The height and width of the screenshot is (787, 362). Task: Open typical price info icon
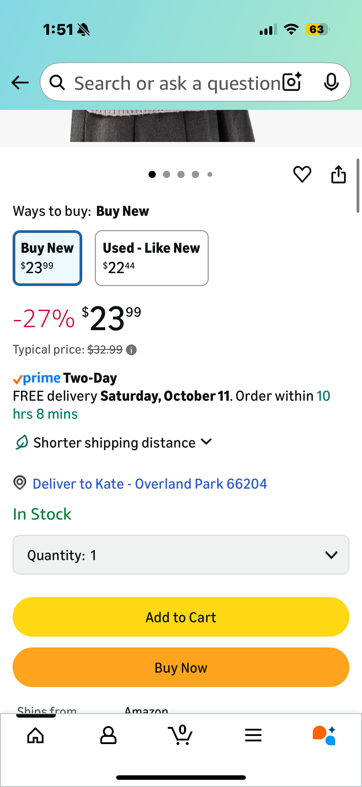pos(131,350)
